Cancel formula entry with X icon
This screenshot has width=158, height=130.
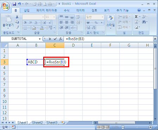pyautogui.click(x=50, y=39)
